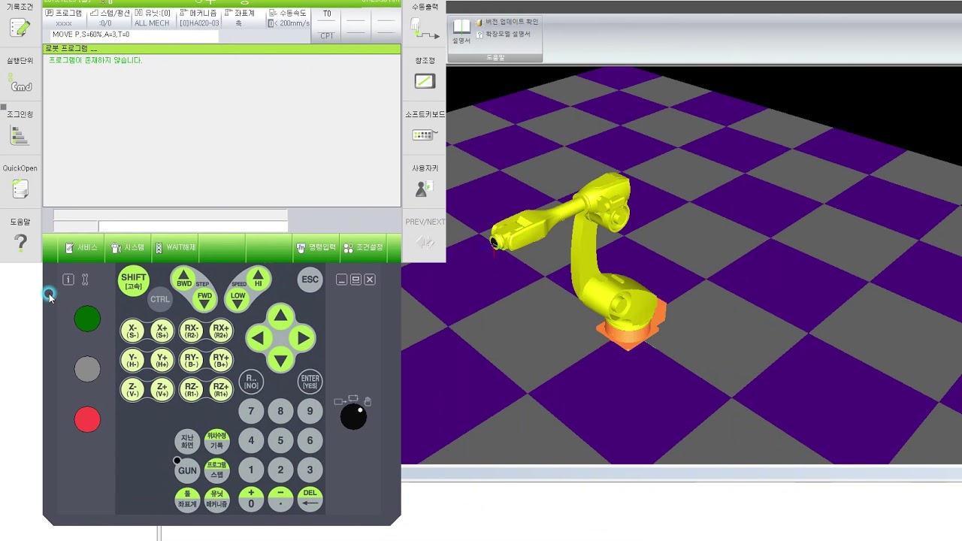Click the green start button on pendant
Screen dimensions: 962x541
pyautogui.click(x=87, y=319)
